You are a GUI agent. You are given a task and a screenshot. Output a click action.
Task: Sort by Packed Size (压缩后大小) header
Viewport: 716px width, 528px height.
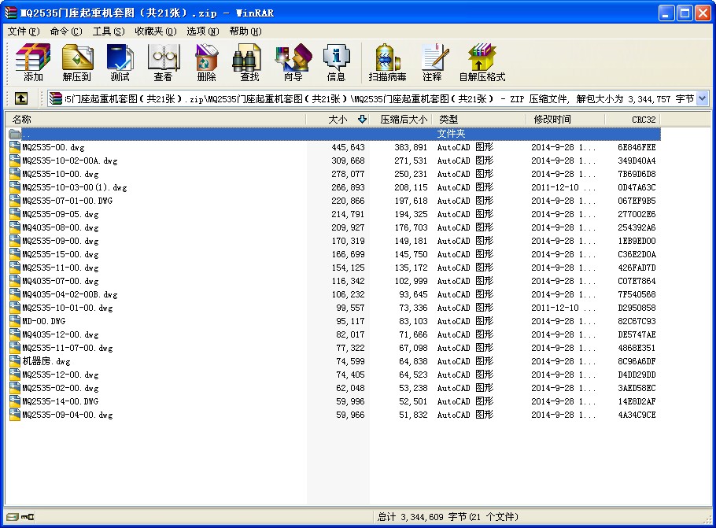tap(400, 119)
